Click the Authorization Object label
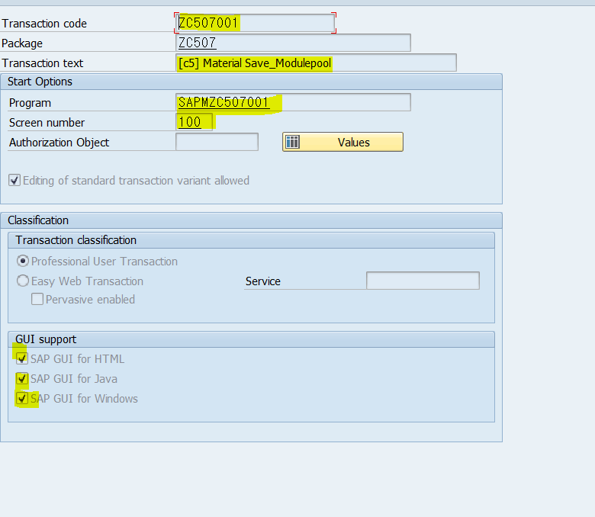 (x=59, y=143)
